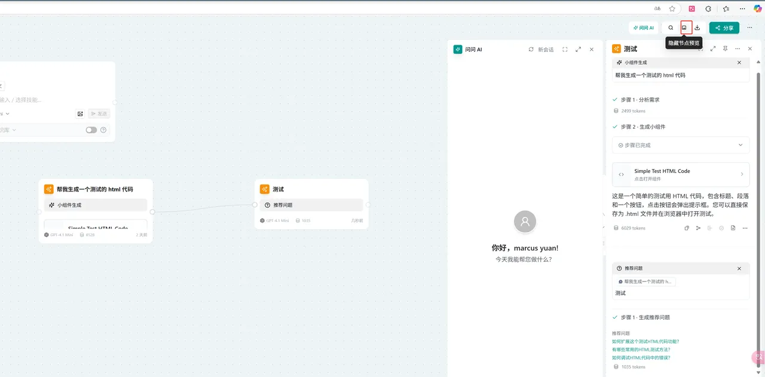
Task: Click the hide node preview icon
Action: (x=684, y=27)
